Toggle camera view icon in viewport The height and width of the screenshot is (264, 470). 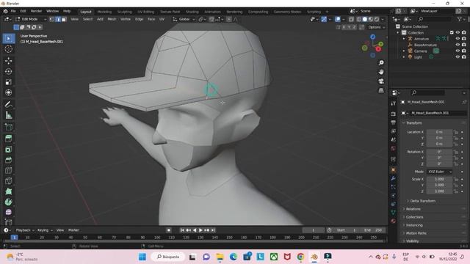coord(381,81)
